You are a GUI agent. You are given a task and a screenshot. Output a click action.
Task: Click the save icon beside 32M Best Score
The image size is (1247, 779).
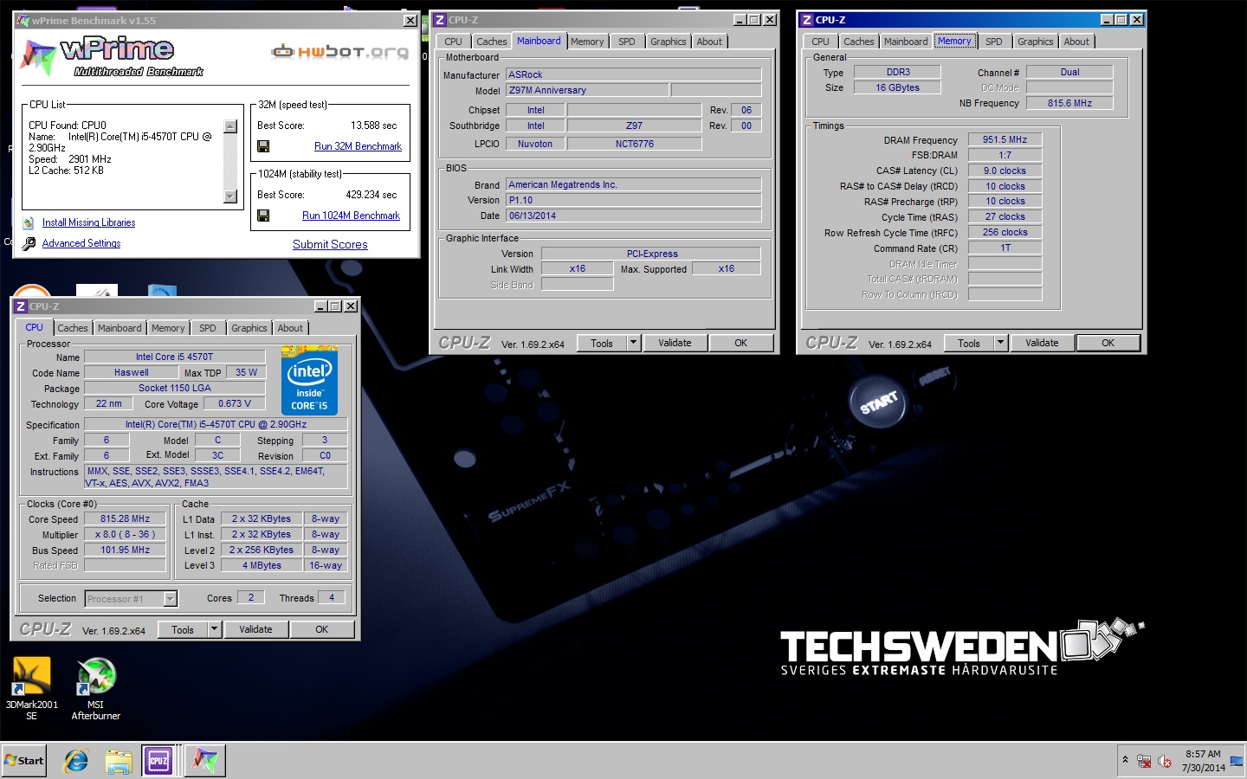(263, 146)
